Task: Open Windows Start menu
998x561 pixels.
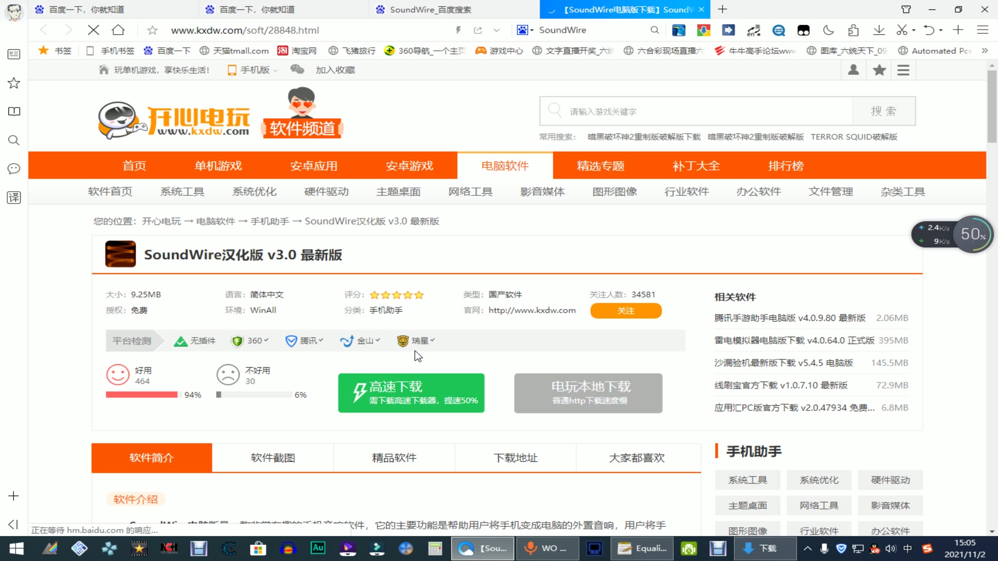Action: 16,549
